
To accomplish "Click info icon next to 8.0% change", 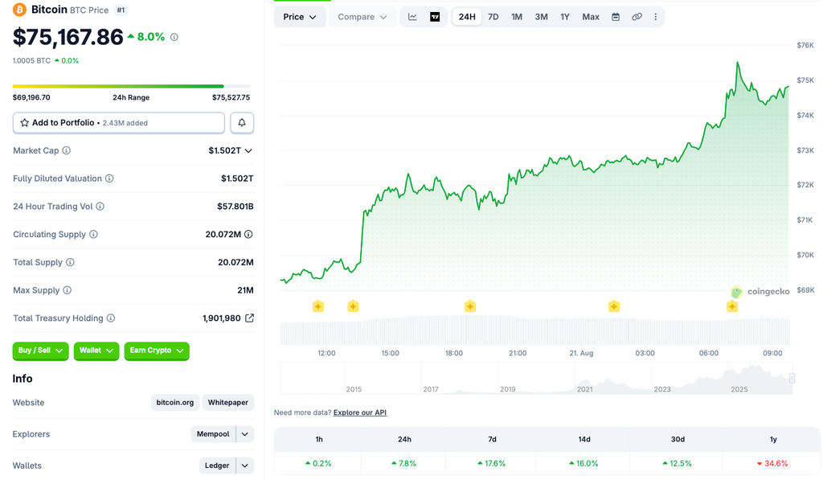I will pyautogui.click(x=174, y=37).
